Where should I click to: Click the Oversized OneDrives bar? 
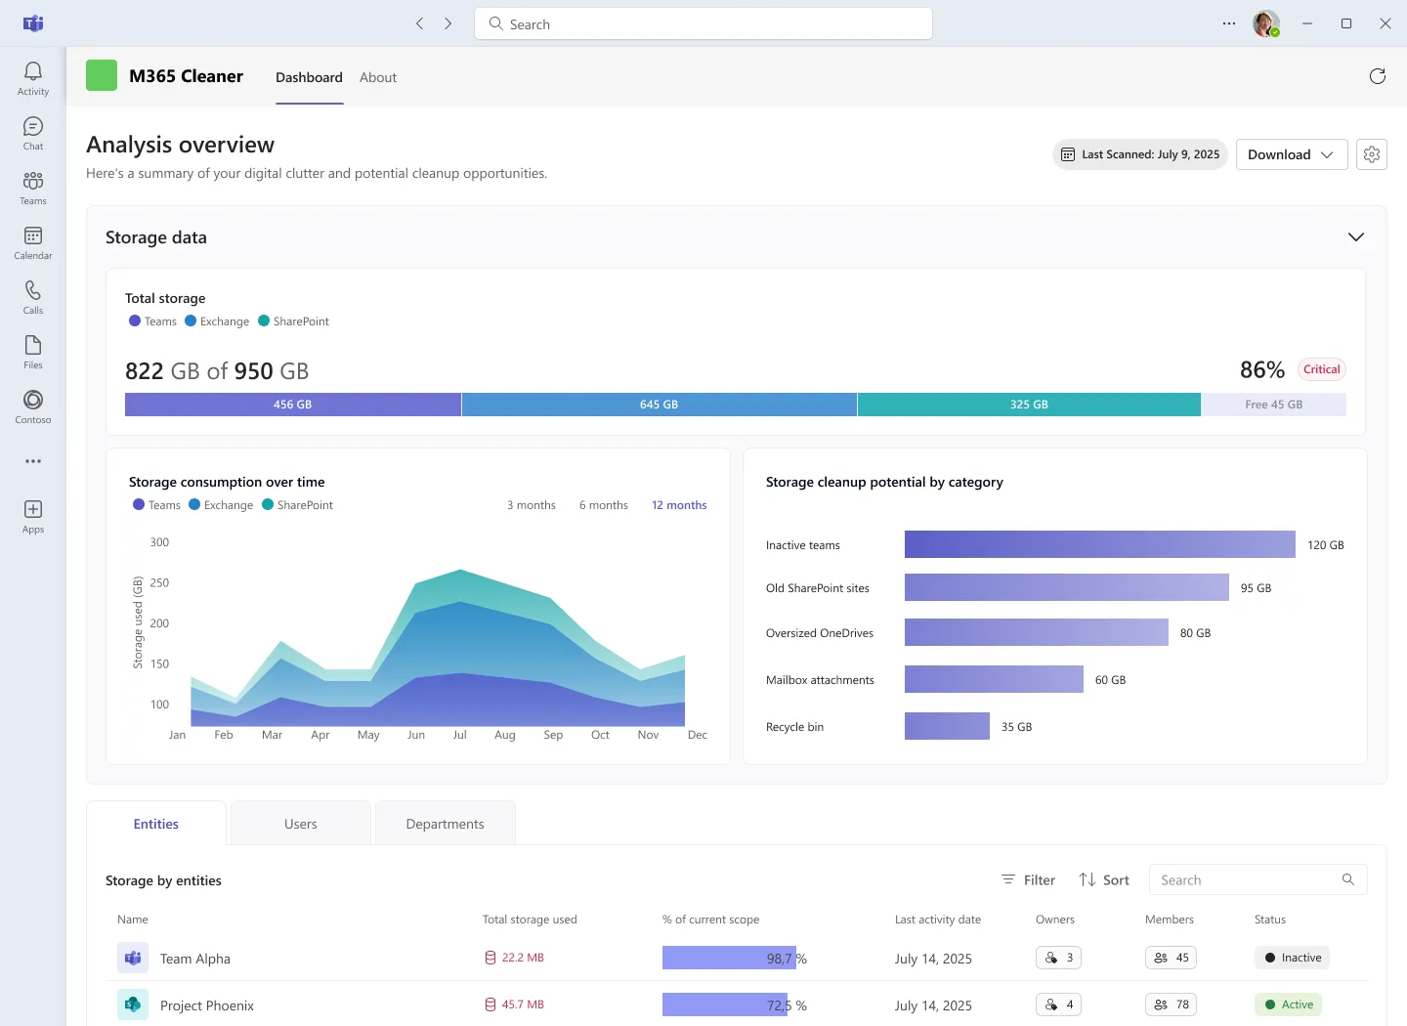1037,632
